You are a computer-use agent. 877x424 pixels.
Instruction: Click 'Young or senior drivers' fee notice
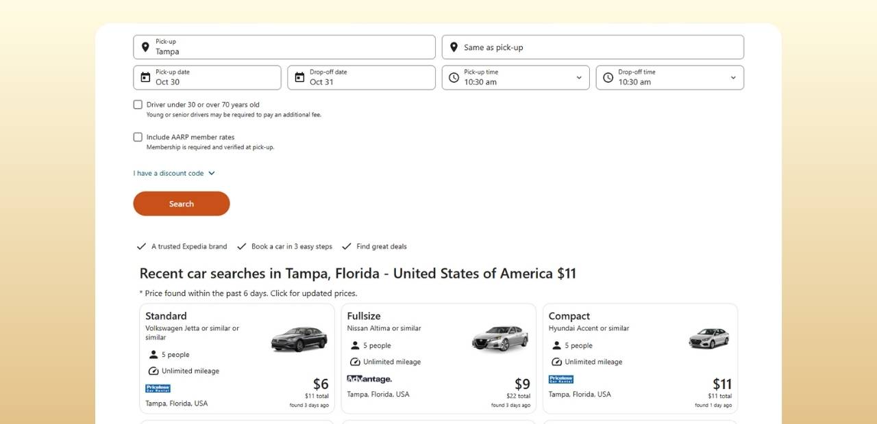click(x=234, y=115)
